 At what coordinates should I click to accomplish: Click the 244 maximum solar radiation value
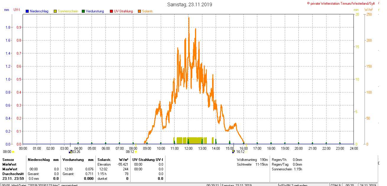click(126, 169)
